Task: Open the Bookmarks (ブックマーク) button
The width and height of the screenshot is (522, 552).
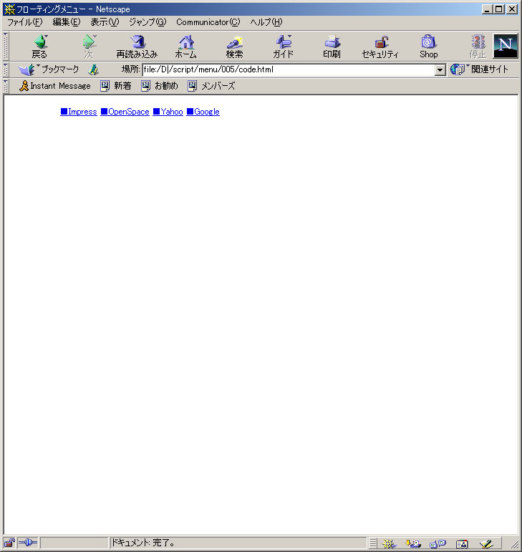Action: [x=49, y=69]
